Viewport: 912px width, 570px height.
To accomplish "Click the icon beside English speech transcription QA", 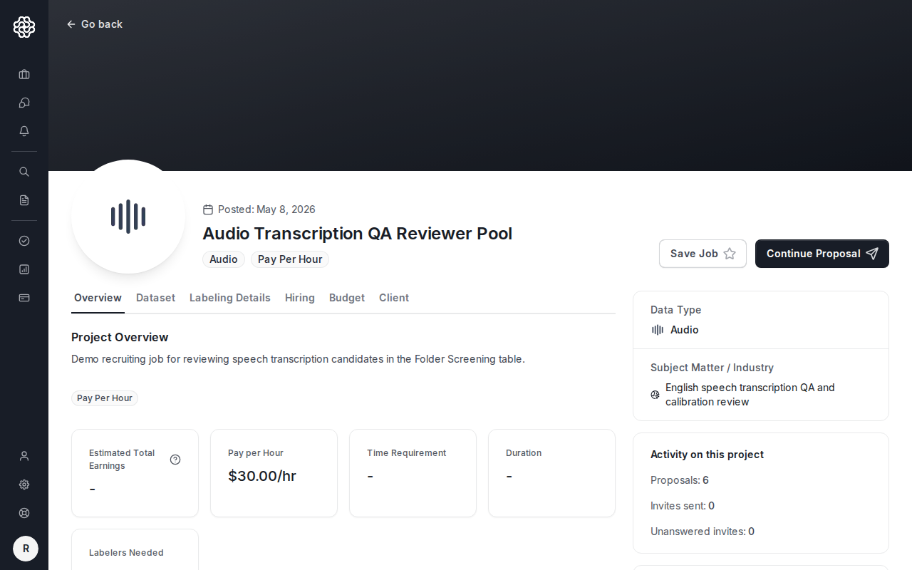I will [x=655, y=395].
